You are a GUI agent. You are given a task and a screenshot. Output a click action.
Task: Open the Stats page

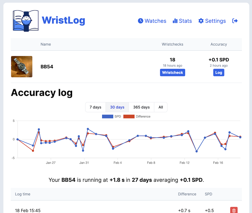coord(185,21)
